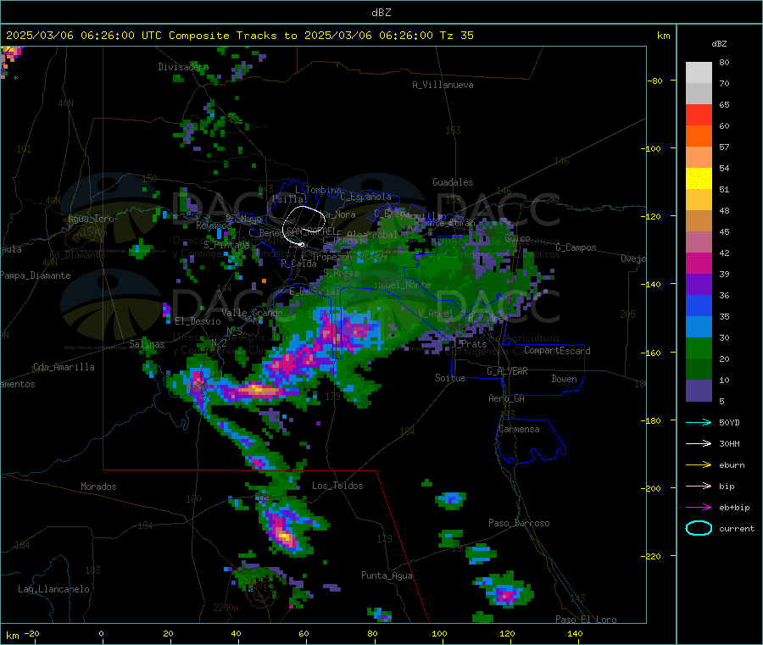
Task: Click the yellow storm core southwest of Soitue
Action: coord(259,390)
